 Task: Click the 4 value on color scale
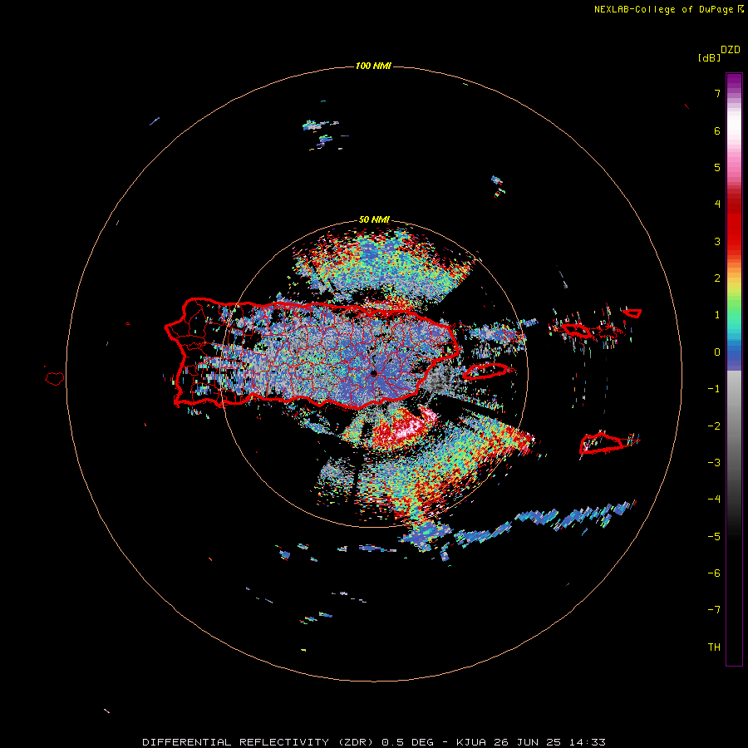(x=717, y=204)
